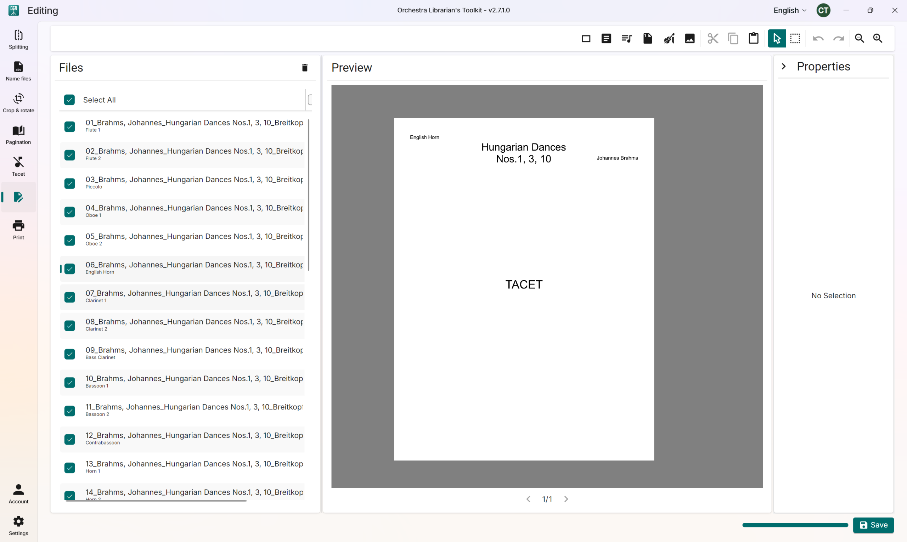Collapse the Properties panel chevron
Screen dimensions: 907x542
[x=784, y=67]
